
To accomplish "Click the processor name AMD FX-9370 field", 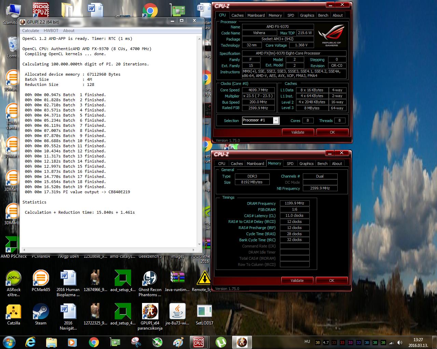I will (x=278, y=27).
